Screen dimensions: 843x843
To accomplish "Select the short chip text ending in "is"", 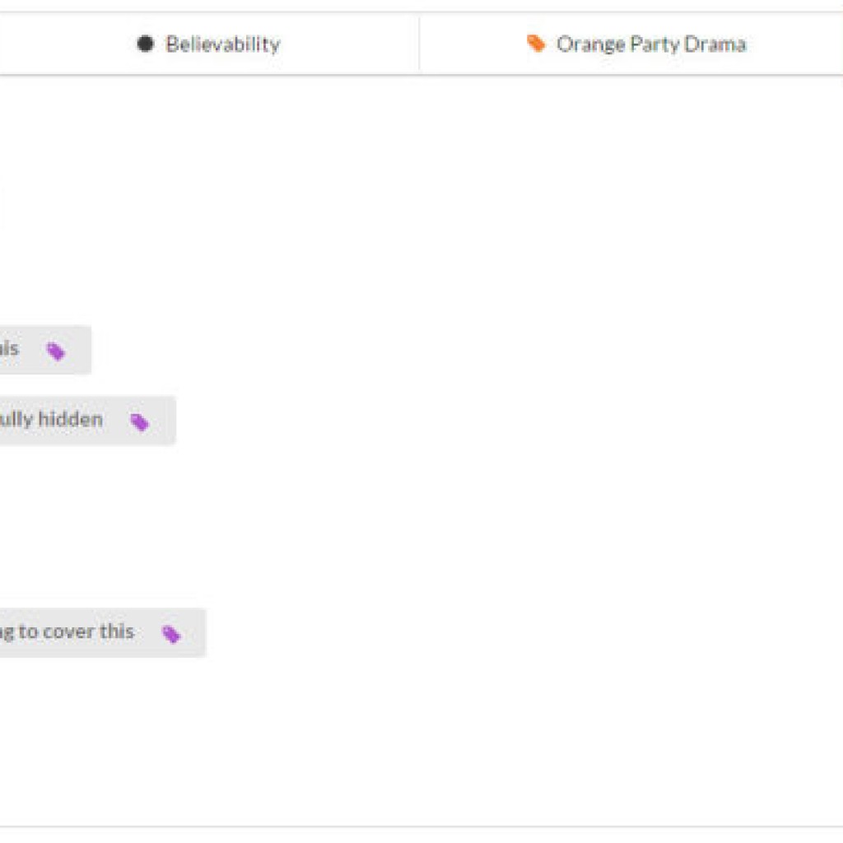I will tap(8, 349).
